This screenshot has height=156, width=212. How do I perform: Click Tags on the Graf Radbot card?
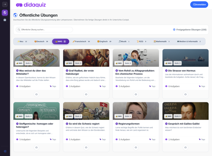[103, 86]
